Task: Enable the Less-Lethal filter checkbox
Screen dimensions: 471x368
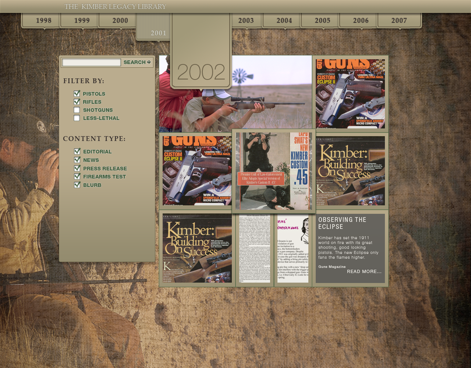Action: (77, 118)
